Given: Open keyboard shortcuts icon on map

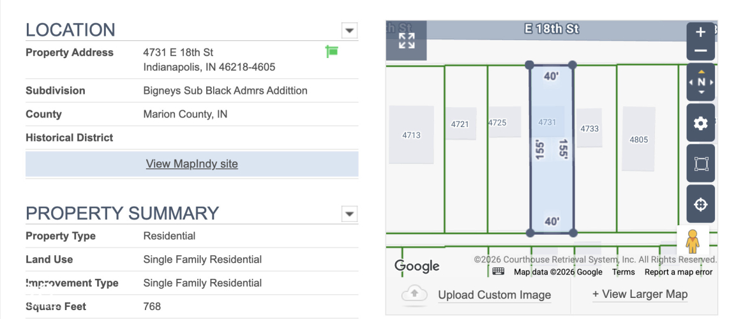Looking at the screenshot, I should (498, 271).
